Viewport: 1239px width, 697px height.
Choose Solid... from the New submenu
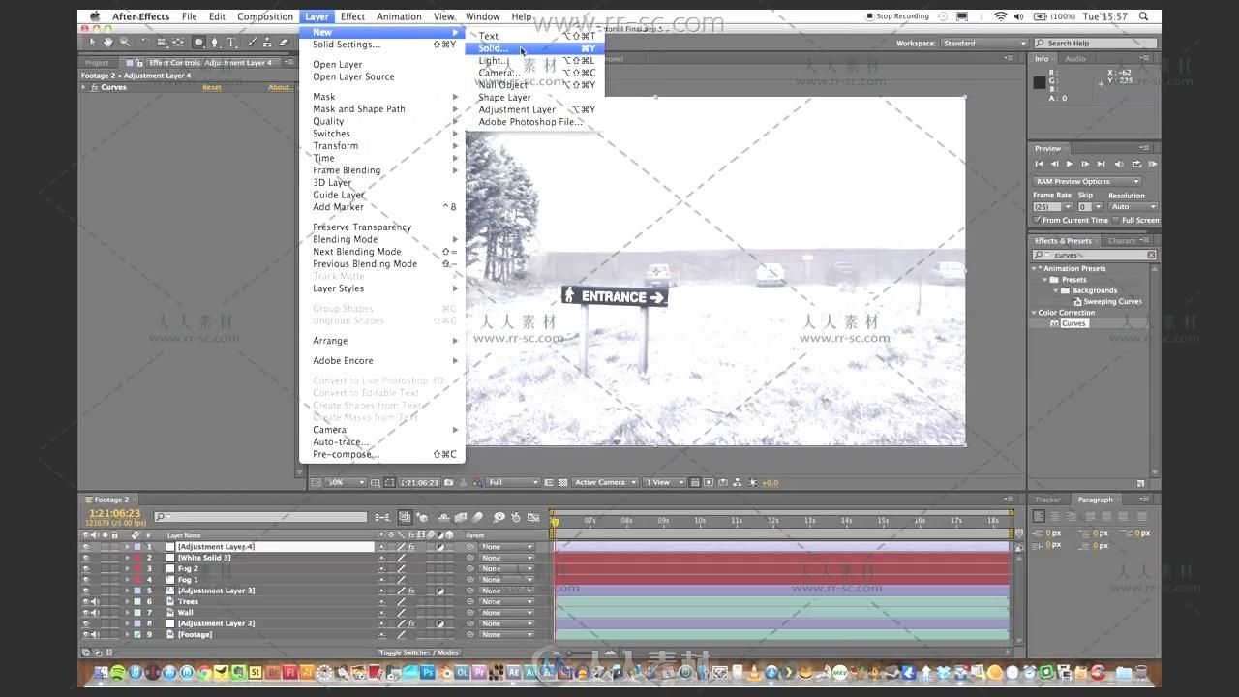[533, 48]
